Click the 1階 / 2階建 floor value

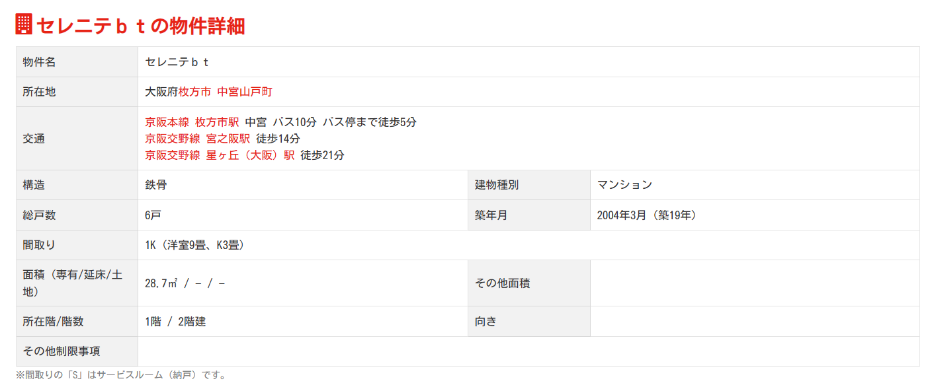pyautogui.click(x=175, y=322)
